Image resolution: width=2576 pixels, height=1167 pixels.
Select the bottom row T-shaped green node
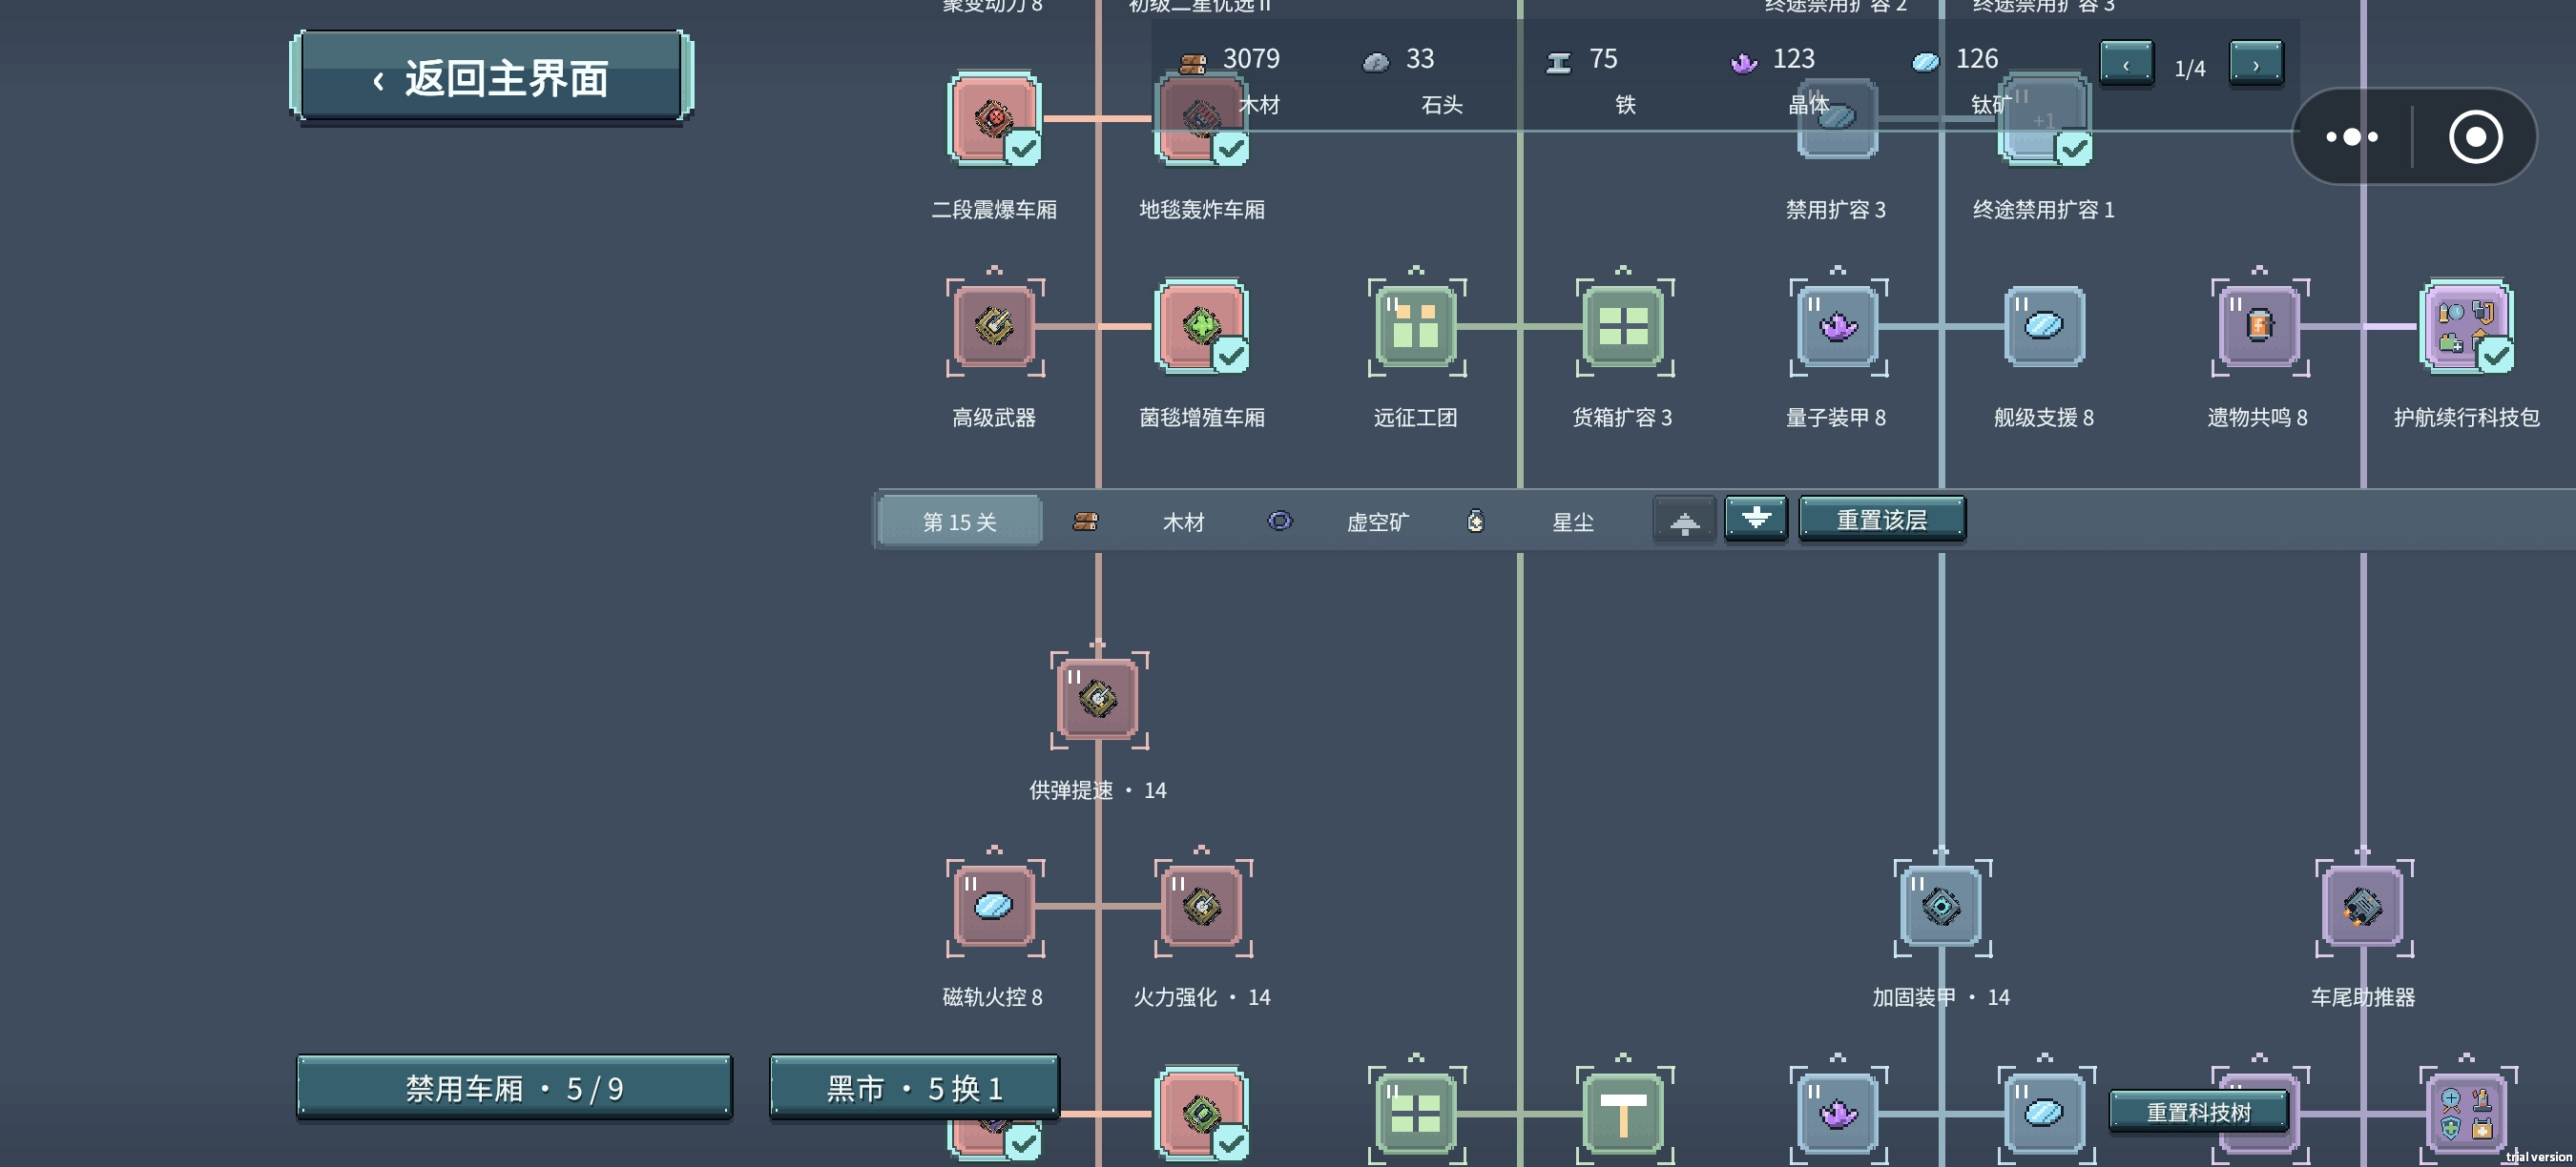click(1623, 1113)
